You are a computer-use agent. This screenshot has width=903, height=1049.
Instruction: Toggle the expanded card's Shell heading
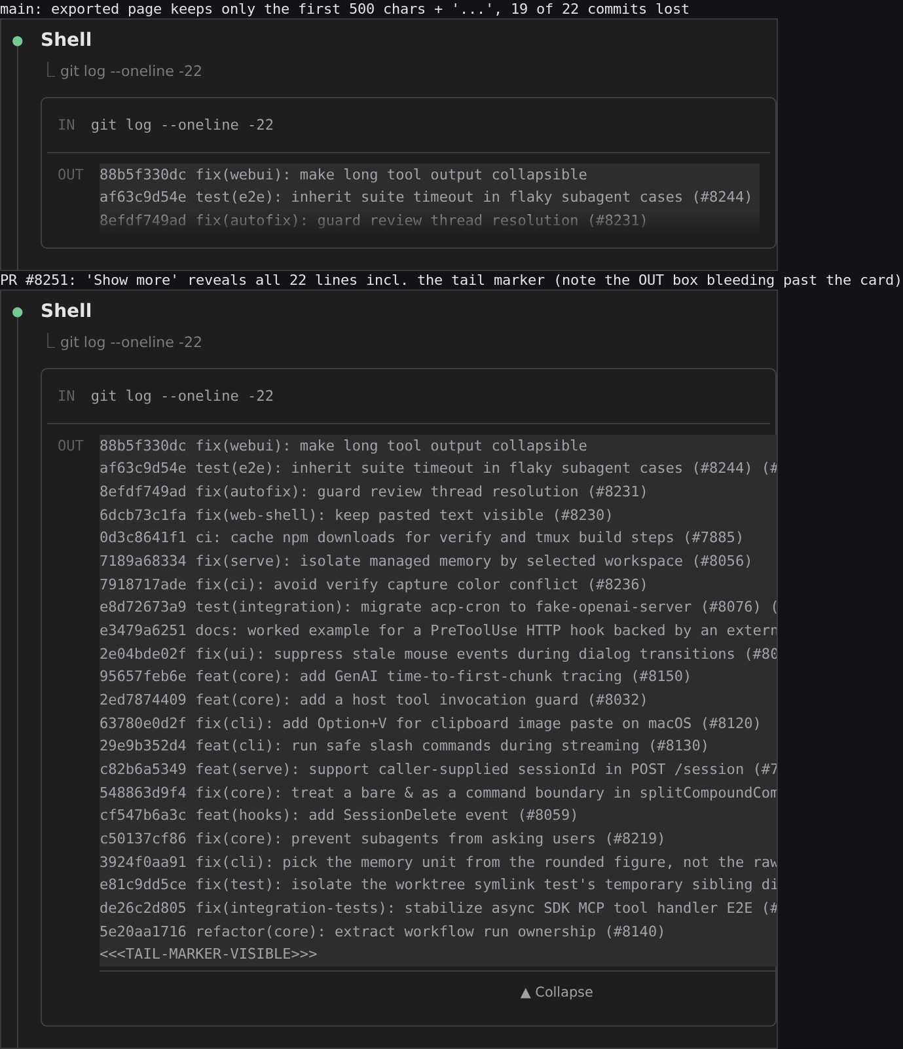tap(66, 311)
